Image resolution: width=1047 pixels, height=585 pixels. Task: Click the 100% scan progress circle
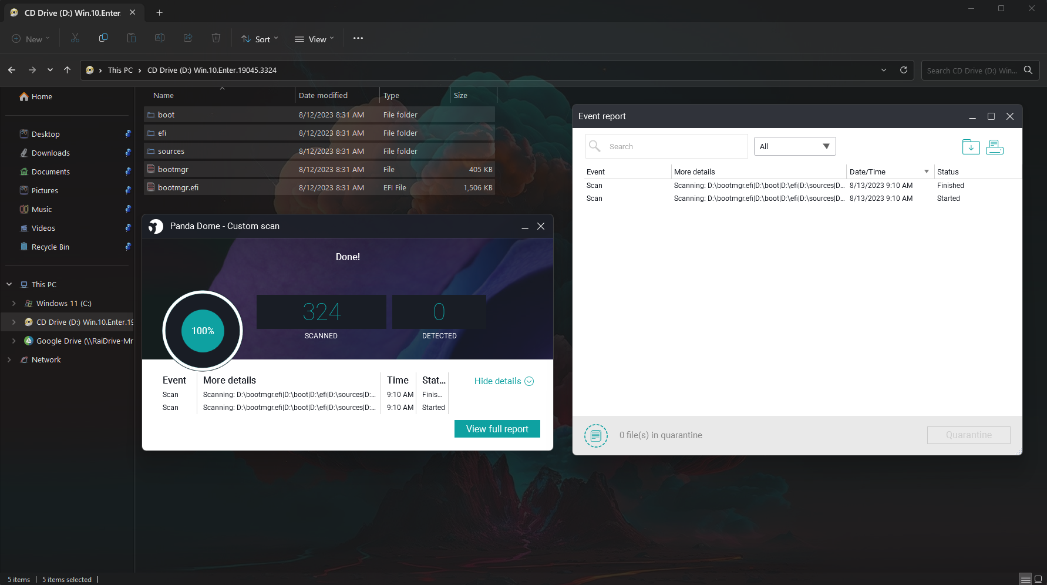[203, 331]
